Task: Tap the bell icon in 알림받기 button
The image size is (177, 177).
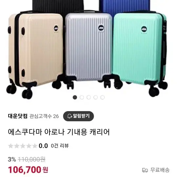Action: (69, 116)
